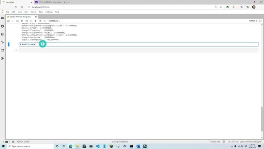Add page to favorites with star icon
This screenshot has width=264, height=149.
click(221, 7)
